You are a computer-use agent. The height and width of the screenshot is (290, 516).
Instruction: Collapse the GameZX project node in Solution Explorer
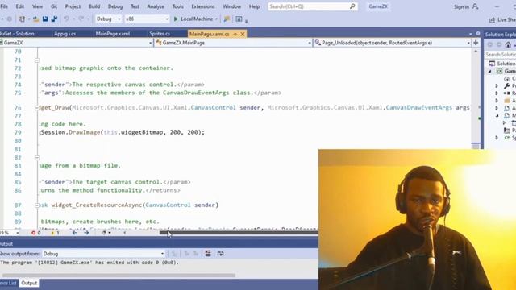pyautogui.click(x=489, y=72)
